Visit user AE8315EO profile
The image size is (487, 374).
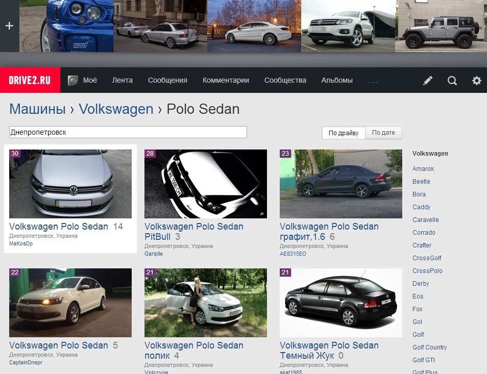293,254
